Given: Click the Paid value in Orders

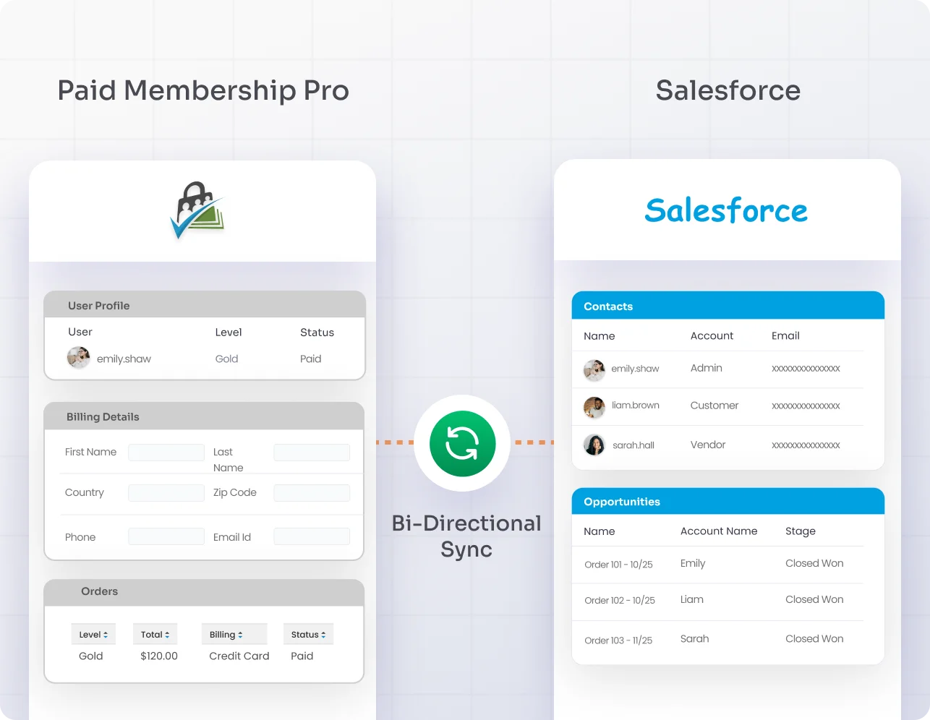Looking at the screenshot, I should (x=302, y=656).
